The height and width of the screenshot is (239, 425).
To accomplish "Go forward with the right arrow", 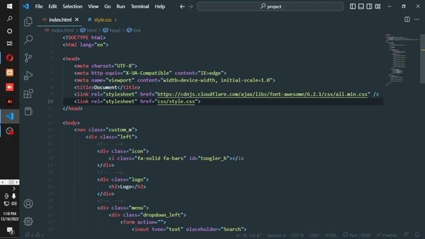I will click(191, 7).
